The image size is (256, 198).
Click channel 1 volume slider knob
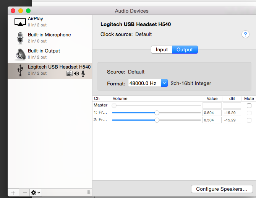pyautogui.click(x=157, y=113)
